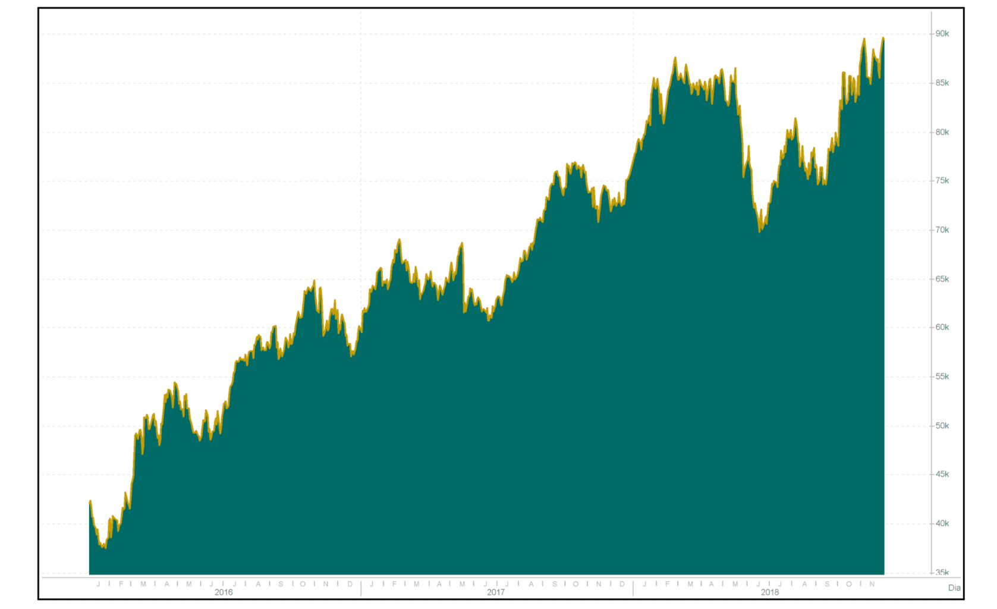Click the 60k axis value
997x609 pixels.
pos(942,328)
